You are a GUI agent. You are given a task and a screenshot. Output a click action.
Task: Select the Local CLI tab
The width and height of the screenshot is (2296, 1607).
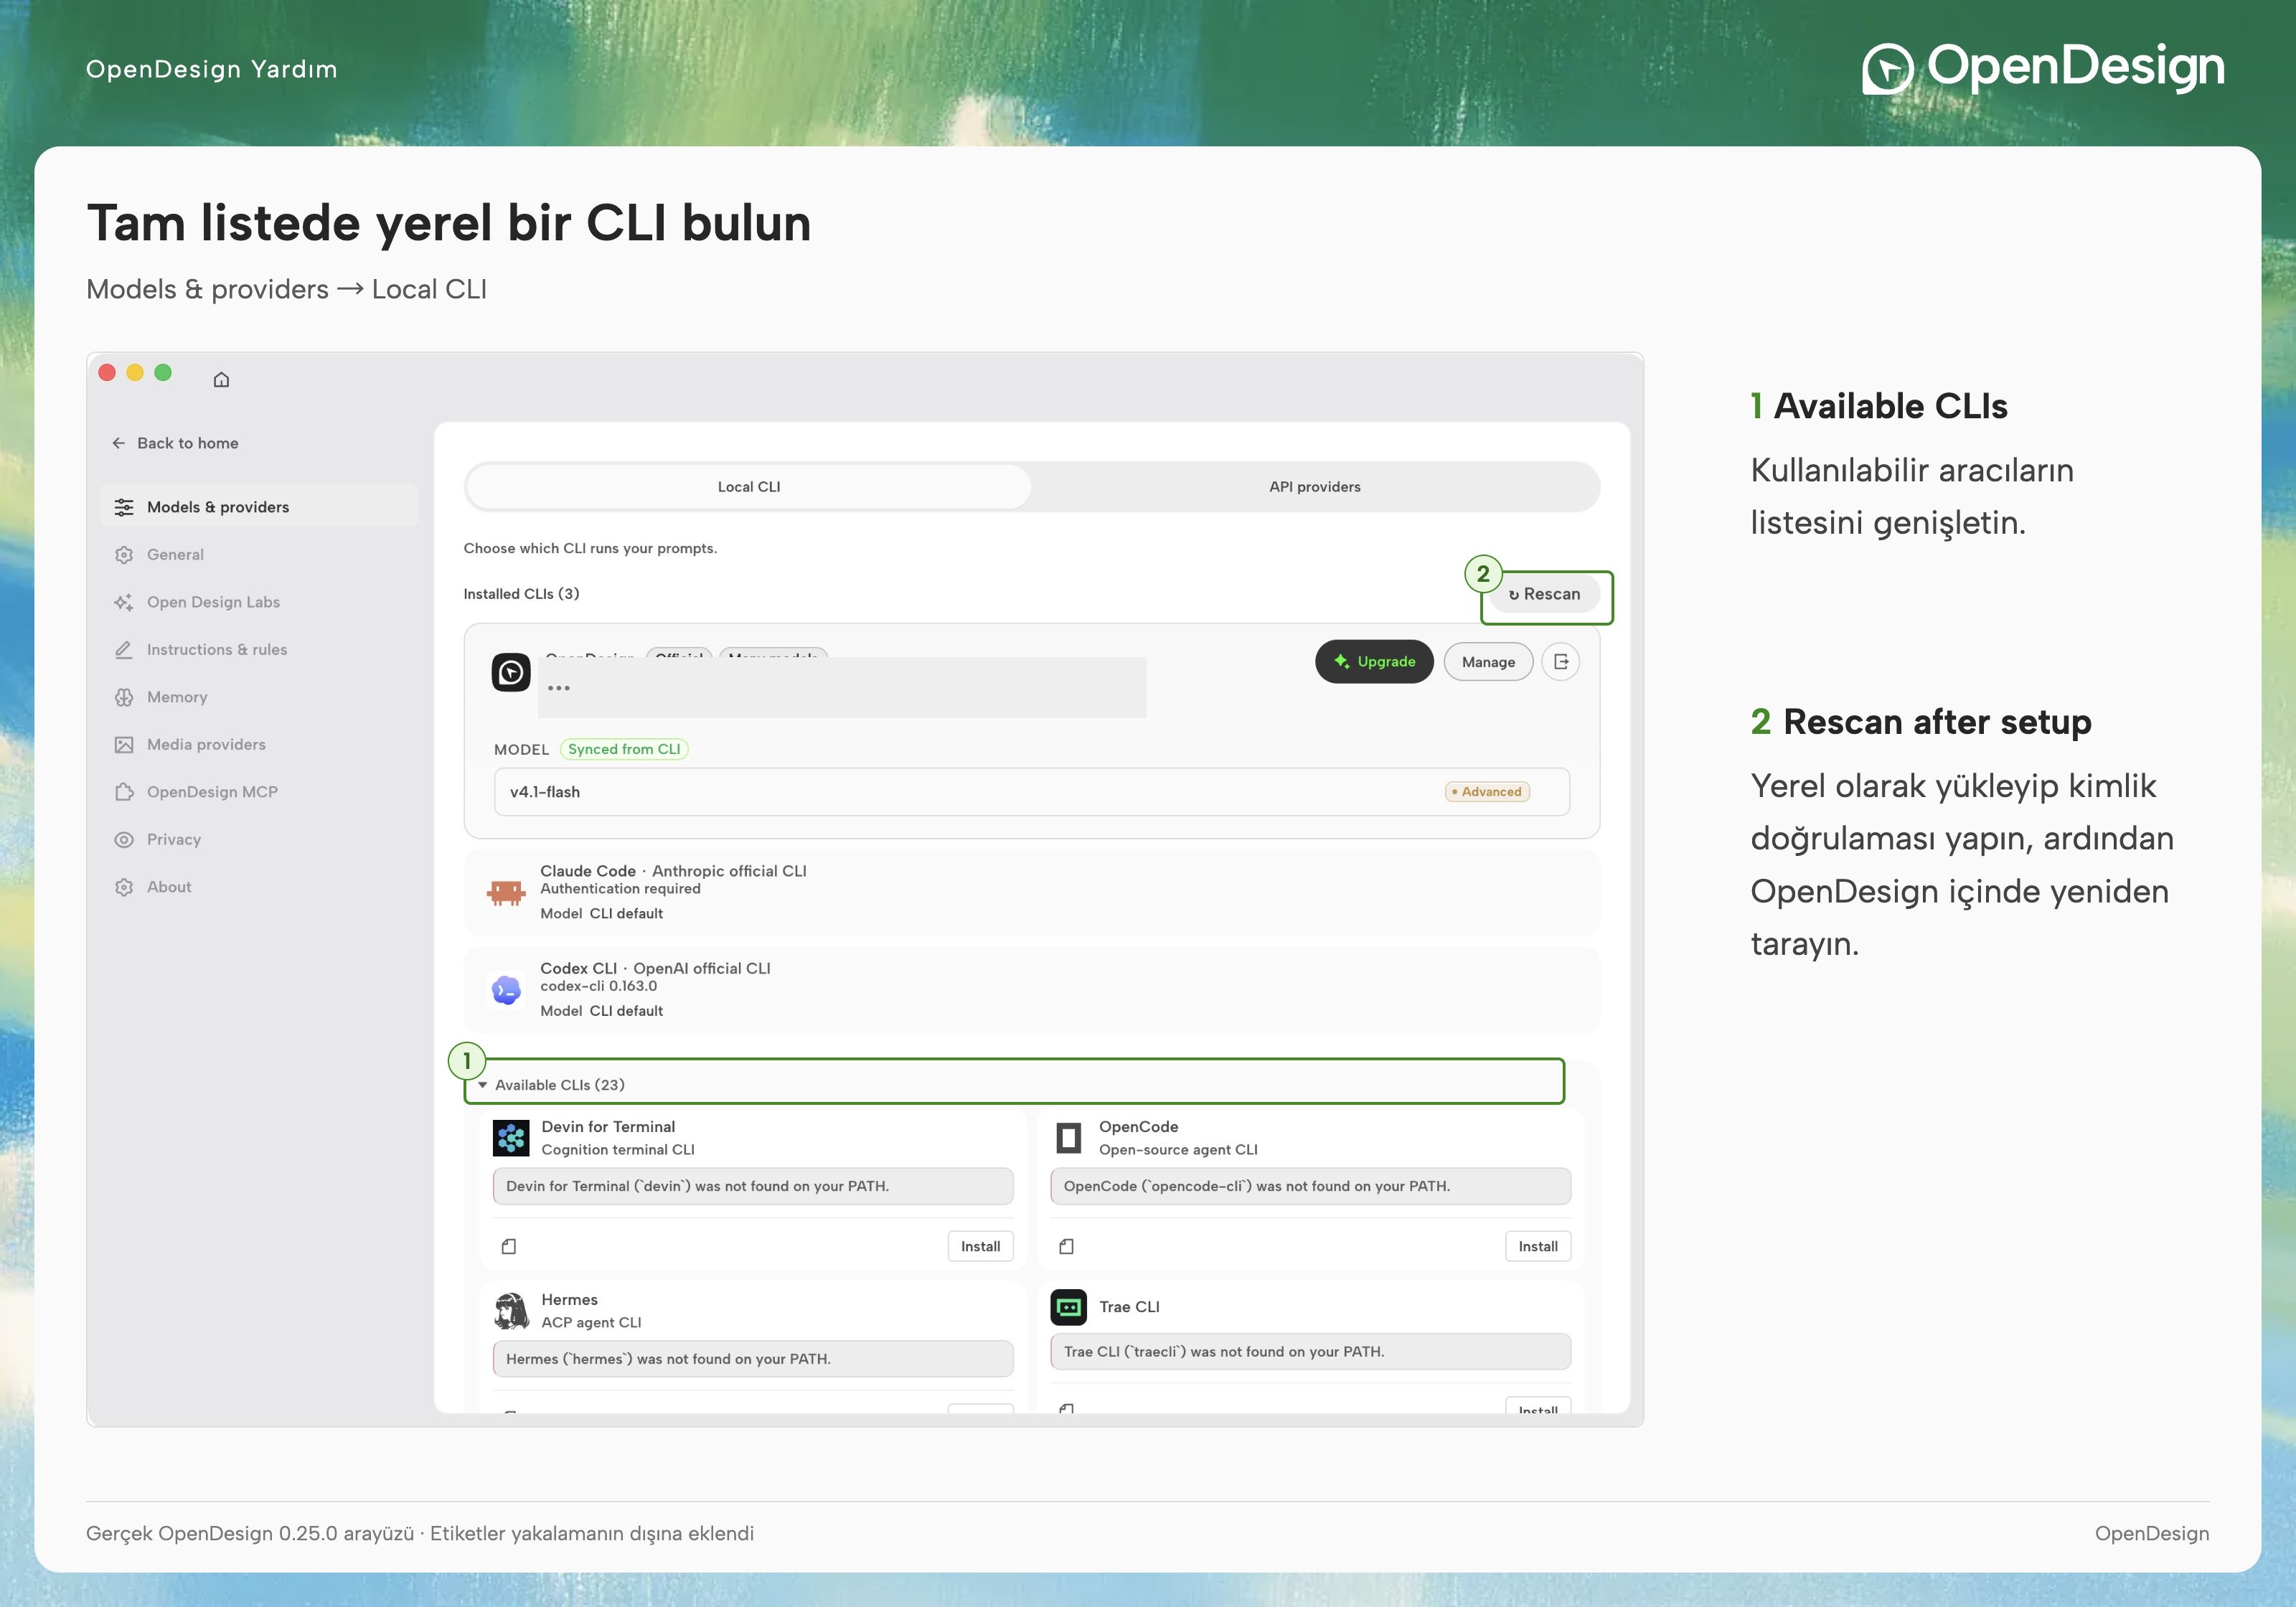[749, 487]
